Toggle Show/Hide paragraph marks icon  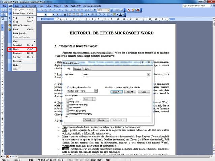tap(95, 10)
